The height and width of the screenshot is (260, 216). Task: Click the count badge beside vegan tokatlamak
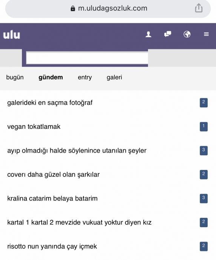(204, 127)
